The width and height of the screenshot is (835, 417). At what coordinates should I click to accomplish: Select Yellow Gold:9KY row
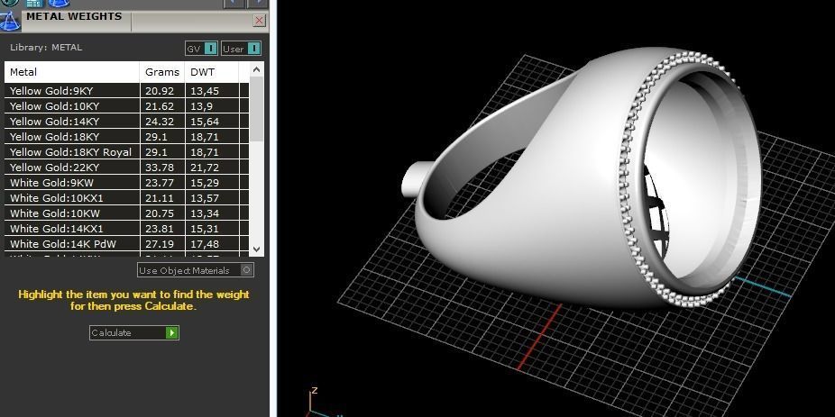coord(127,91)
